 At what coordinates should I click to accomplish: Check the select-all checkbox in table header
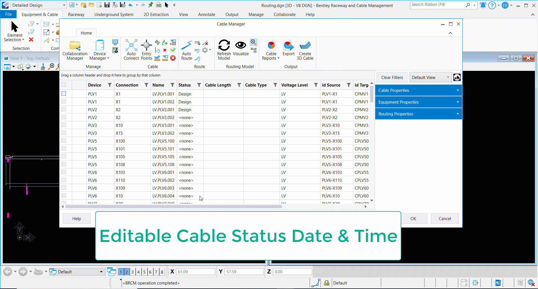(64, 85)
